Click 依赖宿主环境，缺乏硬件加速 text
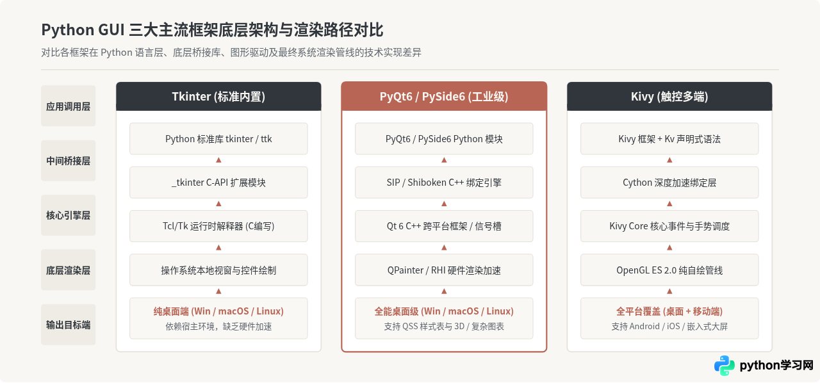The image size is (820, 383). [x=218, y=327]
